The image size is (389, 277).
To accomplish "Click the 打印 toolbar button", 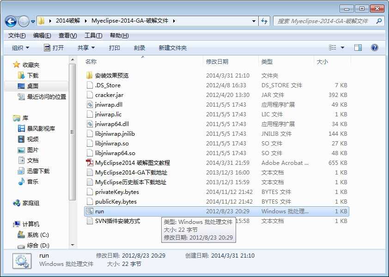I will [115, 48].
